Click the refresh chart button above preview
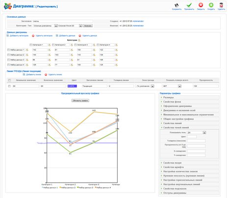228x198 pixels. [x=80, y=101]
